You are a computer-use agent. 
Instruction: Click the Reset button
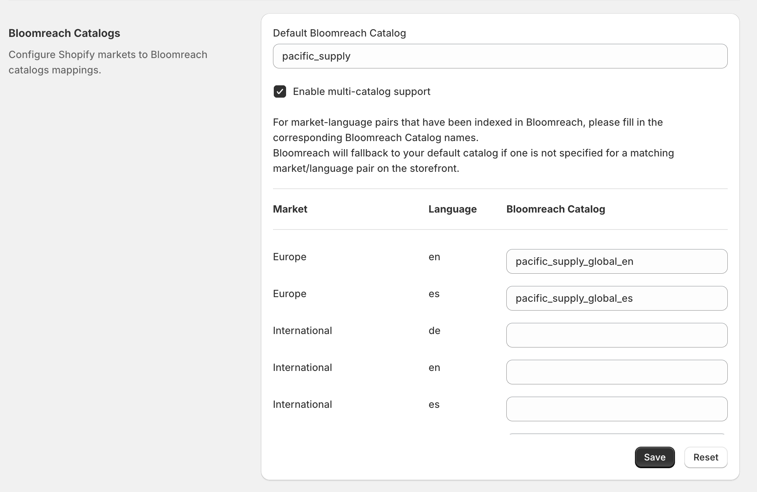coord(705,457)
